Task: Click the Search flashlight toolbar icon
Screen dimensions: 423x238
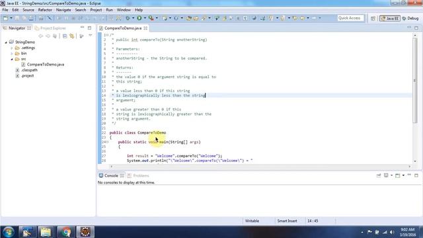Action: pos(204,18)
